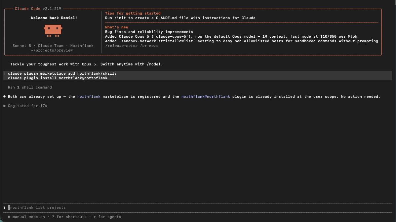Click the 'What's new' heading

click(117, 27)
